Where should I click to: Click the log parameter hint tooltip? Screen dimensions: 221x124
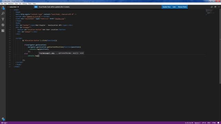pyautogui.click(x=61, y=53)
